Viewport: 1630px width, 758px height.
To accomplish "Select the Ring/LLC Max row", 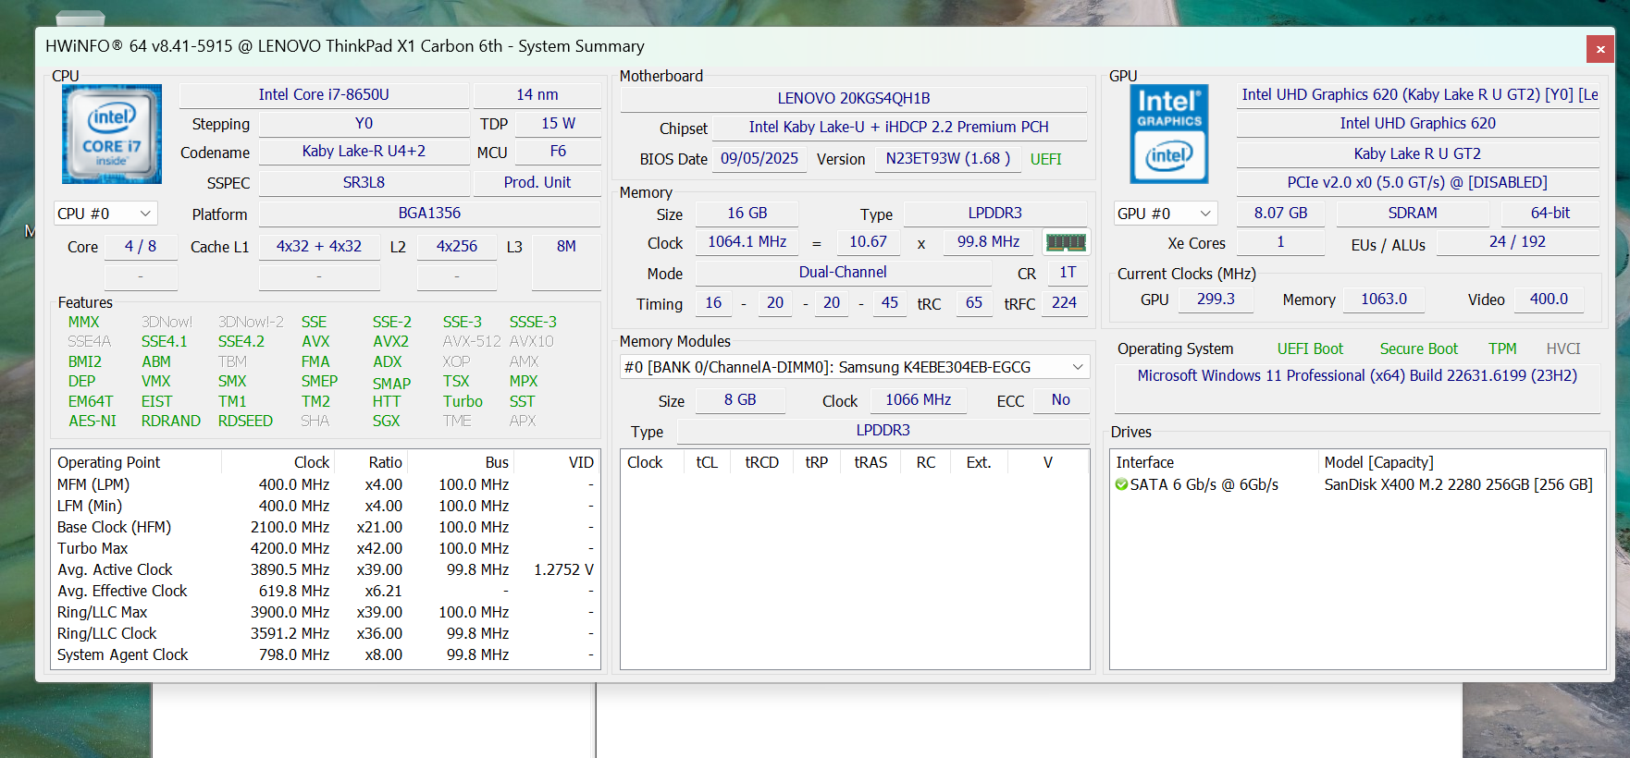I will [326, 612].
